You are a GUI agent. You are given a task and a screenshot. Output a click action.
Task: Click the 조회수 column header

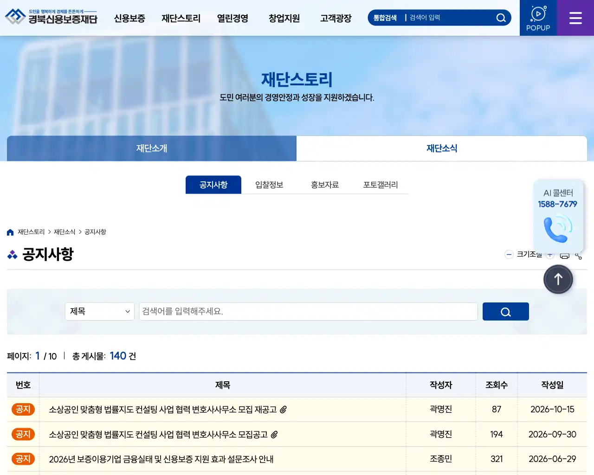497,385
